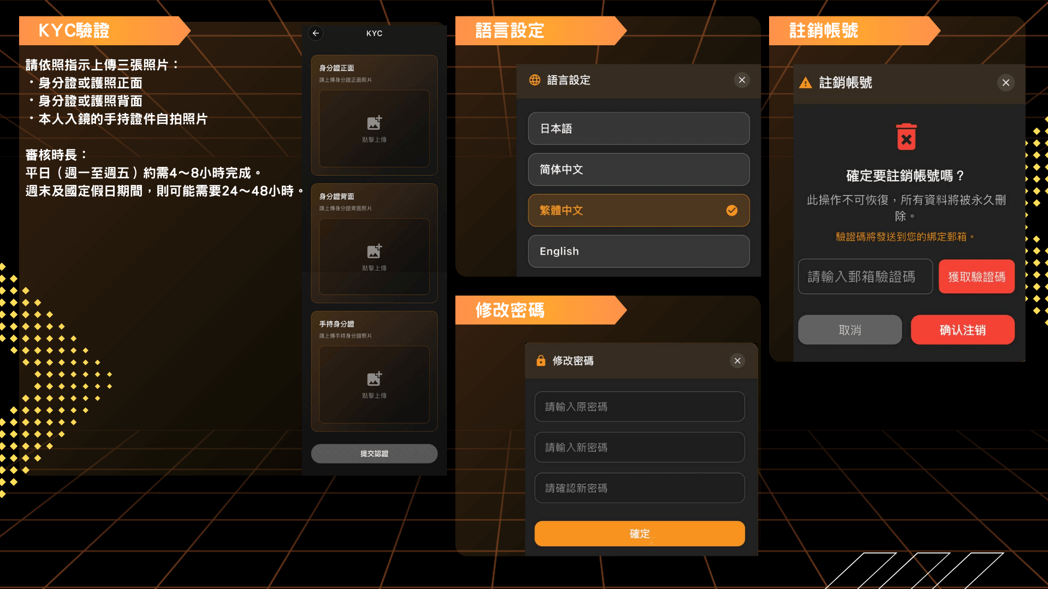The height and width of the screenshot is (589, 1048).
Task: Click 獲取驗證碼 button
Action: (x=976, y=277)
